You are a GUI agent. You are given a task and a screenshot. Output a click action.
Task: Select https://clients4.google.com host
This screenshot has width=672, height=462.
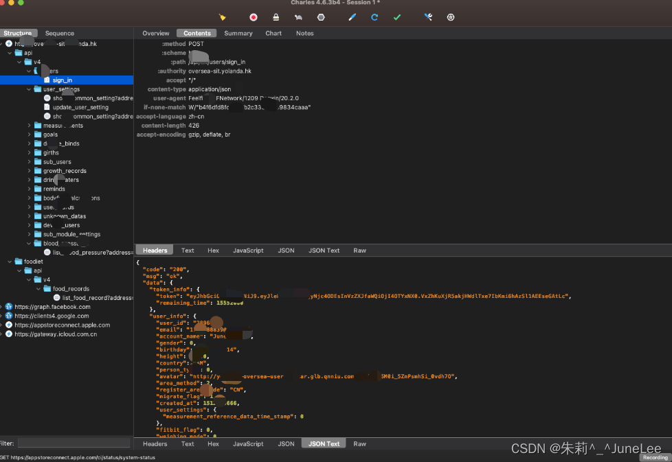point(52,316)
